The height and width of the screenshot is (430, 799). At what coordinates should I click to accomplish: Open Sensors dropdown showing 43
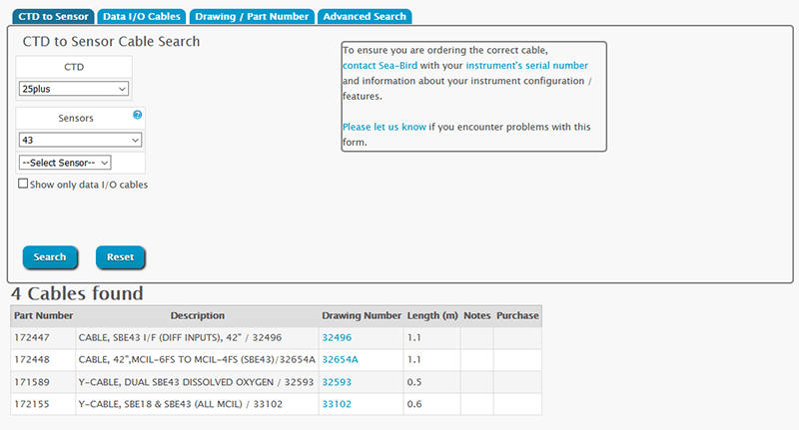tap(80, 140)
